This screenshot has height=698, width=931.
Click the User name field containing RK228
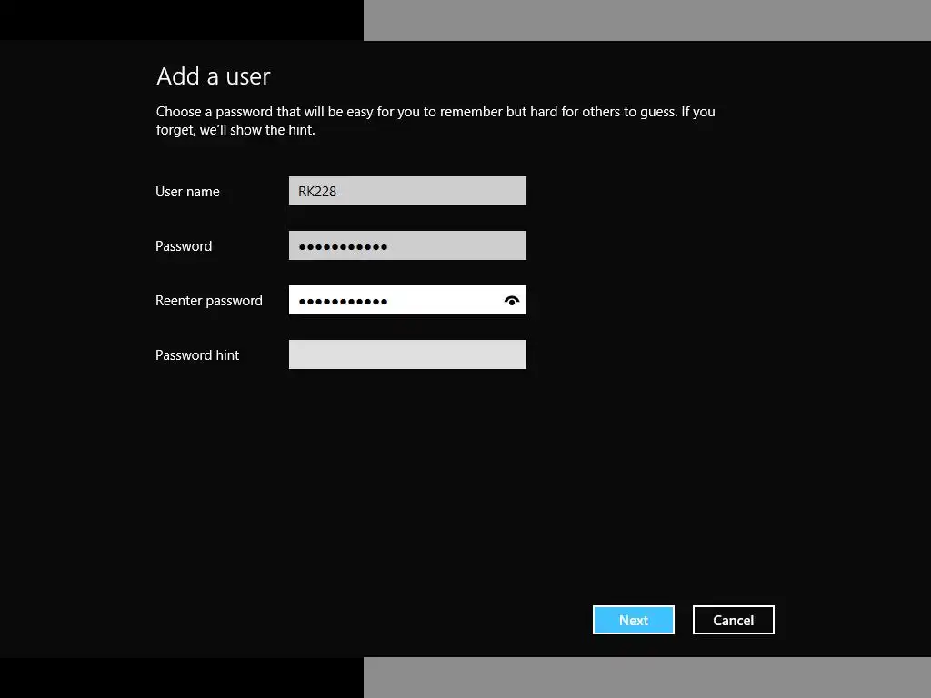pos(407,191)
